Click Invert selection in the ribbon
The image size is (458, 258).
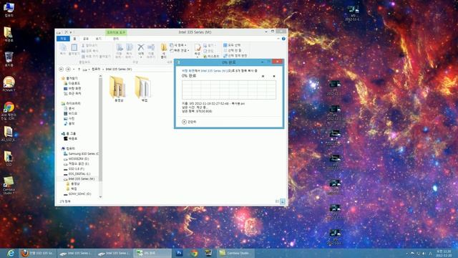coord(235,56)
